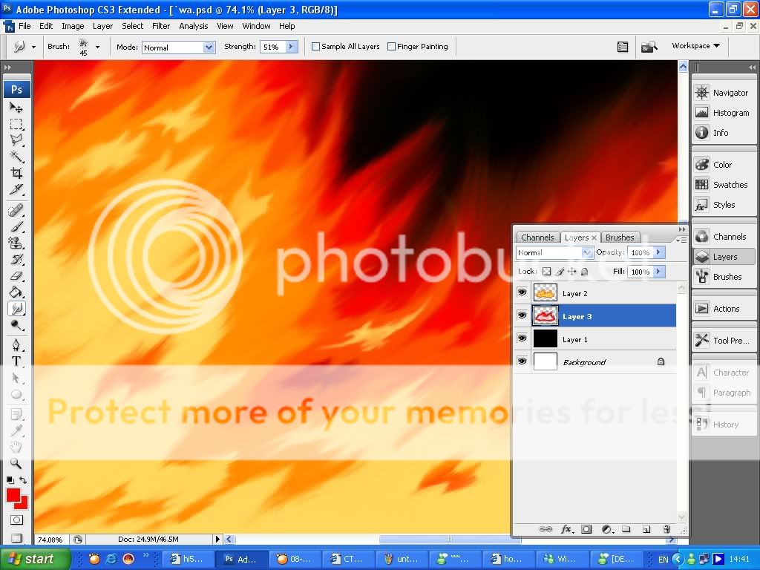Open the Swatches panel
Image resolution: width=760 pixels, height=570 pixels.
pos(723,184)
